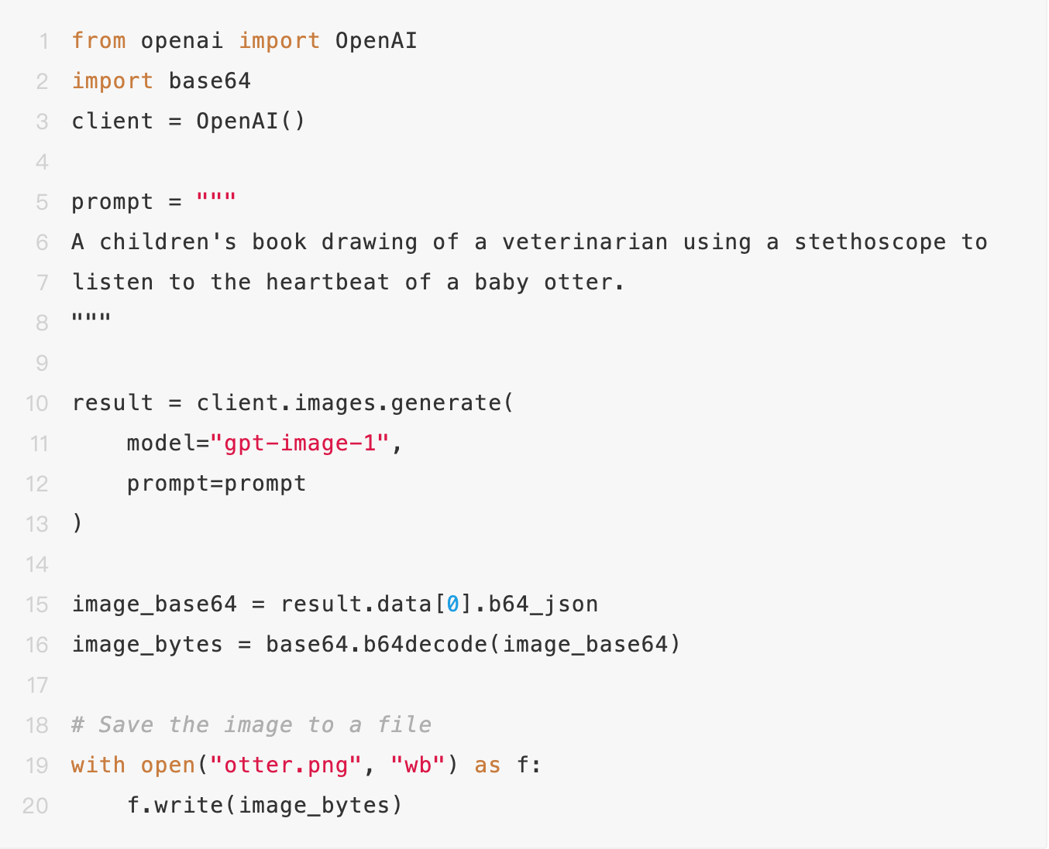Click line number 13 in the gutter

tap(37, 524)
